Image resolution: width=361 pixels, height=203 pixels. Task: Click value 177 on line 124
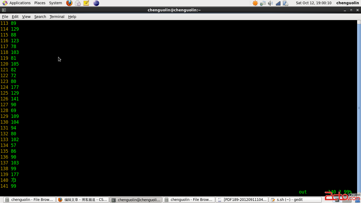15,87
